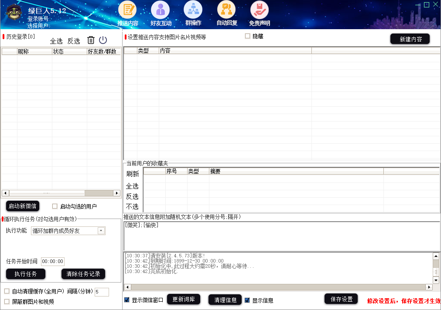The image size is (441, 310).
Task: Click the power icon next to the trash
Action: (103, 40)
